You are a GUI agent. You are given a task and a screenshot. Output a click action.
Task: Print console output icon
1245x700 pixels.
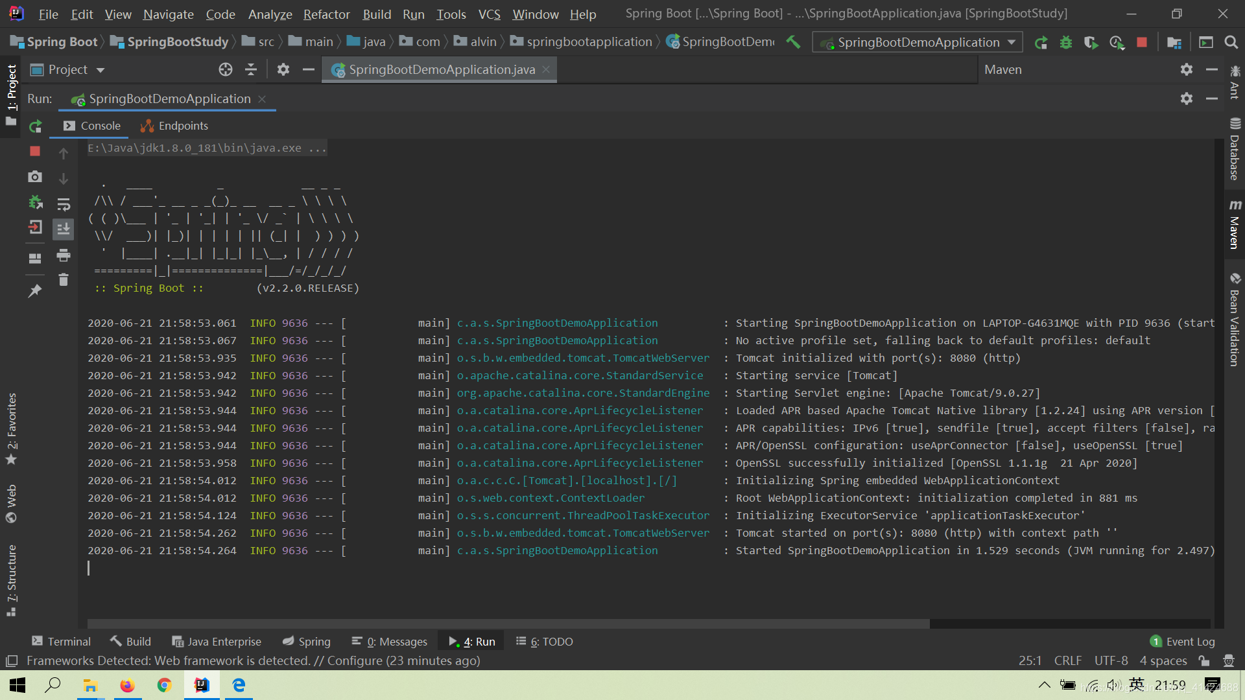click(x=63, y=255)
